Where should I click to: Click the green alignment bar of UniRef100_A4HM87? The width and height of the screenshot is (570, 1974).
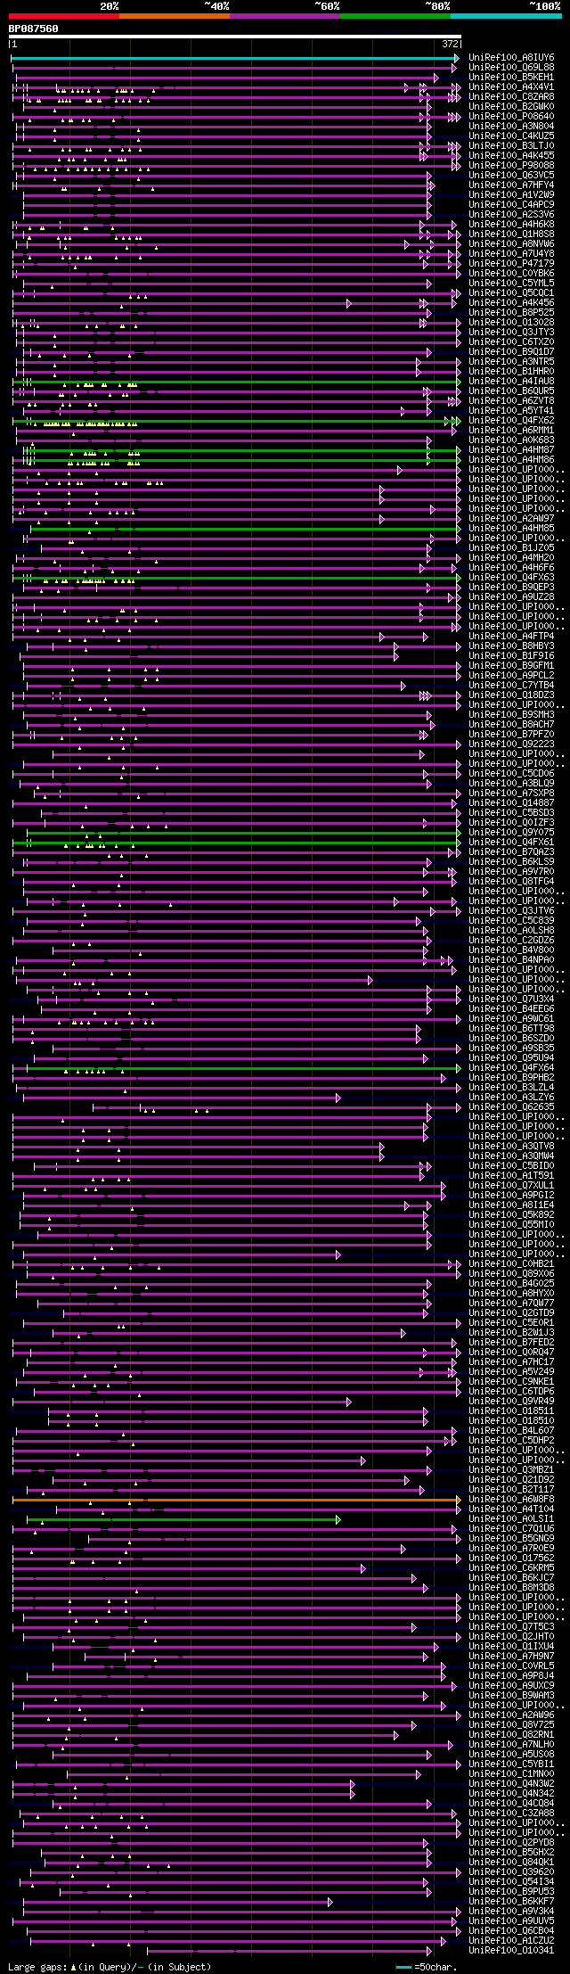point(240,450)
